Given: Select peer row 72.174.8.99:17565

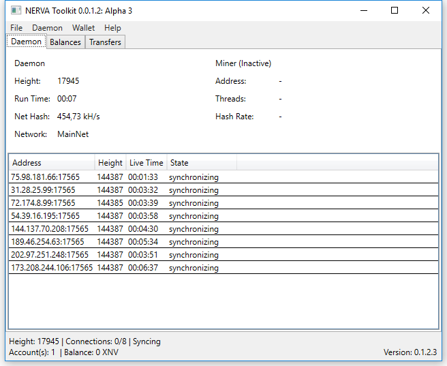Looking at the screenshot, I should click(x=223, y=203).
